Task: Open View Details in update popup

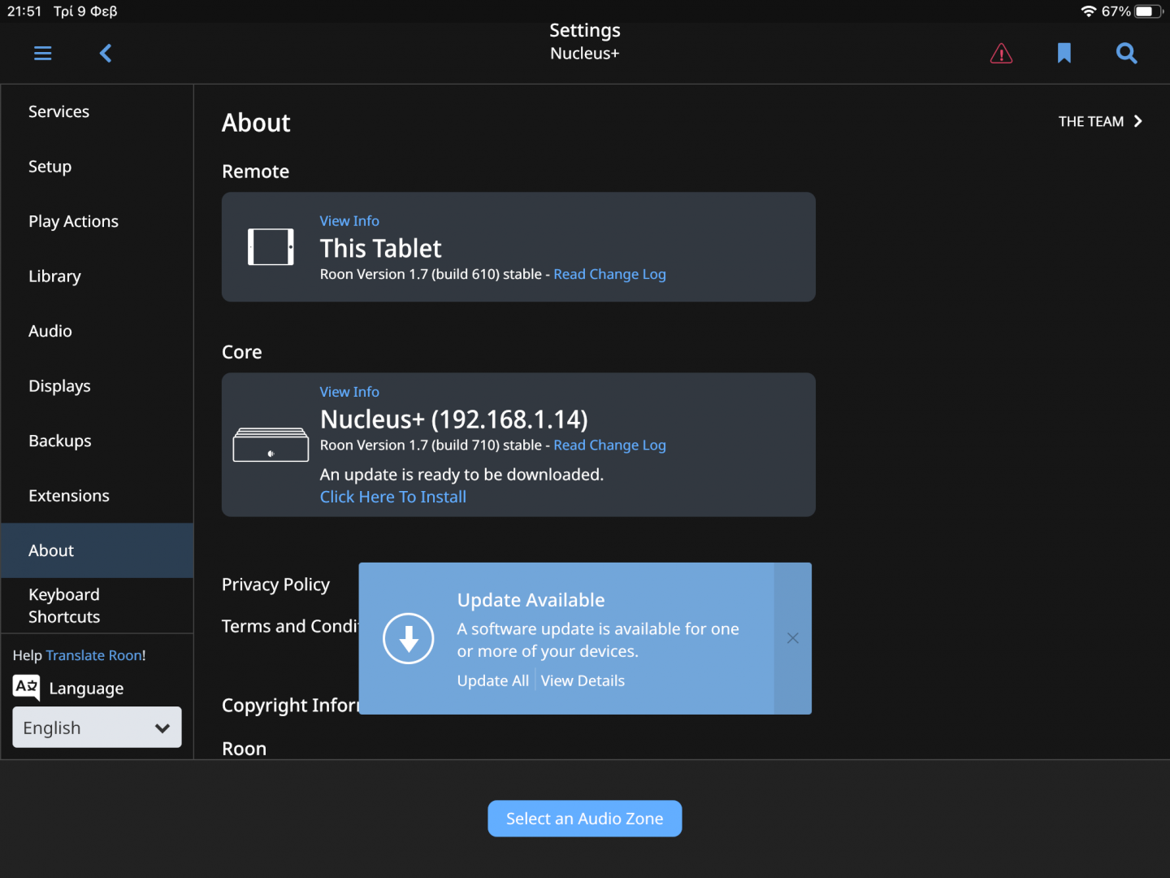Action: click(583, 681)
